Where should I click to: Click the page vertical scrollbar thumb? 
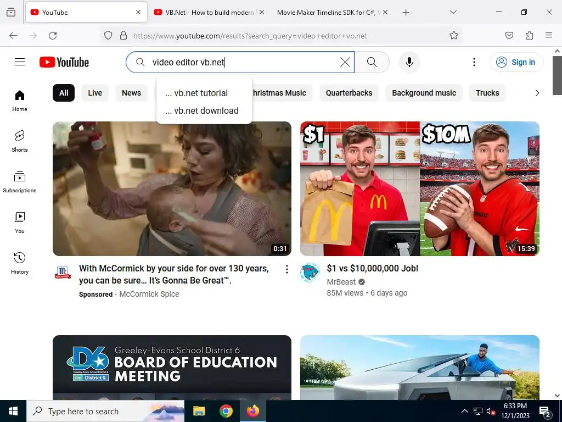[x=557, y=75]
